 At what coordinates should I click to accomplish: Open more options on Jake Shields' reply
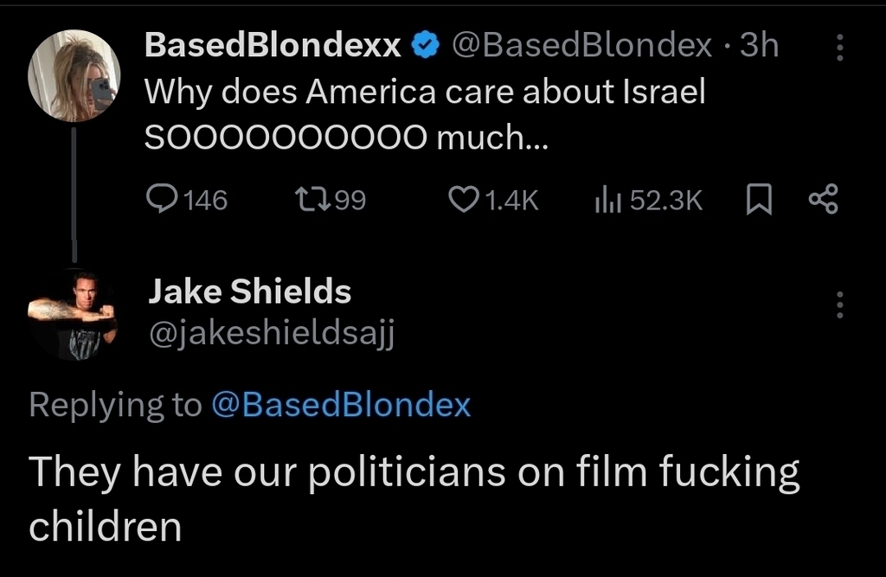pyautogui.click(x=838, y=305)
